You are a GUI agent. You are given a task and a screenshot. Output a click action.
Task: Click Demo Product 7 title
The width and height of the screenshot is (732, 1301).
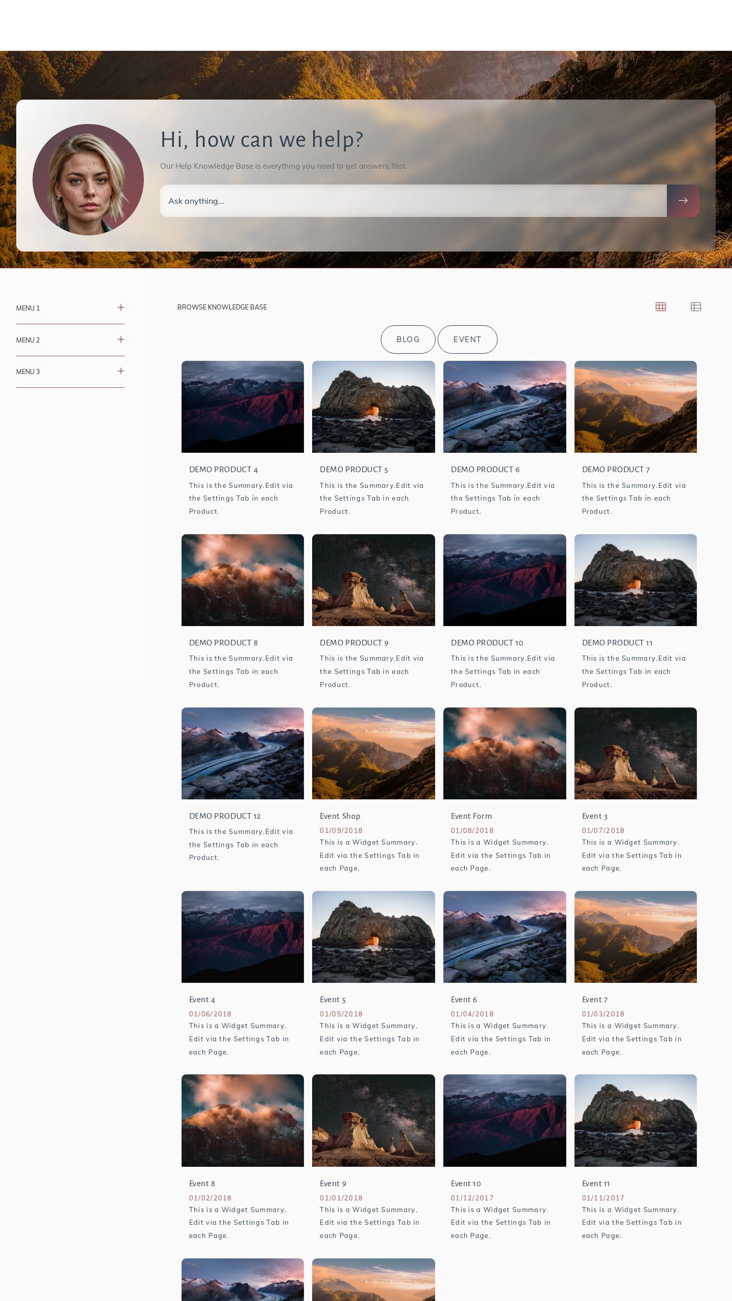tap(616, 470)
